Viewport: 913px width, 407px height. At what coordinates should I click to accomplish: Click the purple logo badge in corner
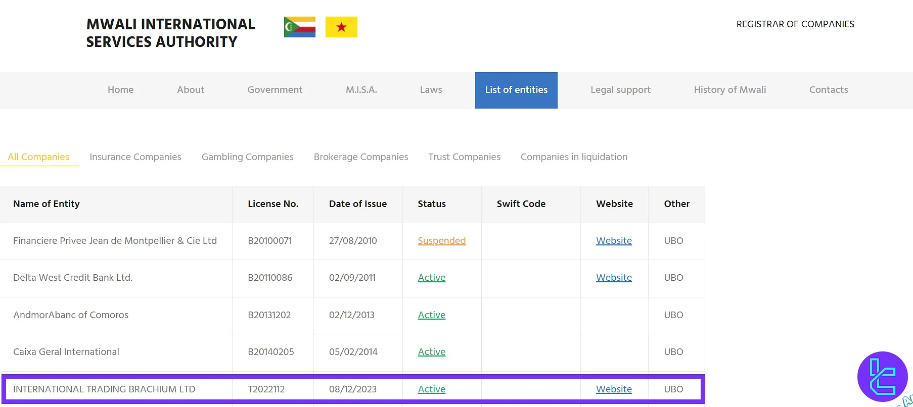[x=882, y=377]
